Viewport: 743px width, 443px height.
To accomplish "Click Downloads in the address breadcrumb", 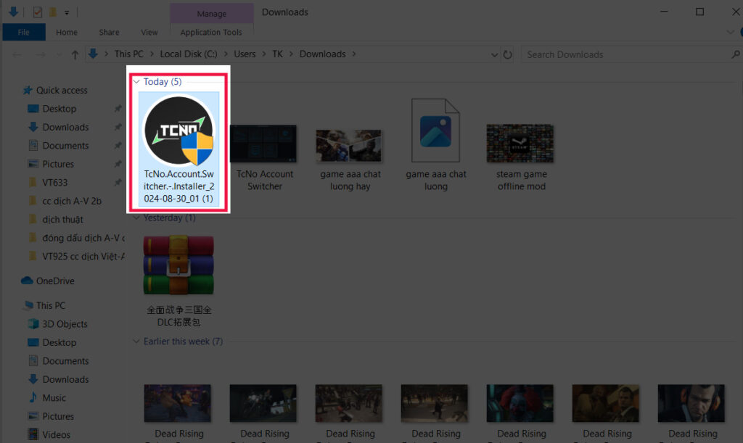I will (322, 54).
